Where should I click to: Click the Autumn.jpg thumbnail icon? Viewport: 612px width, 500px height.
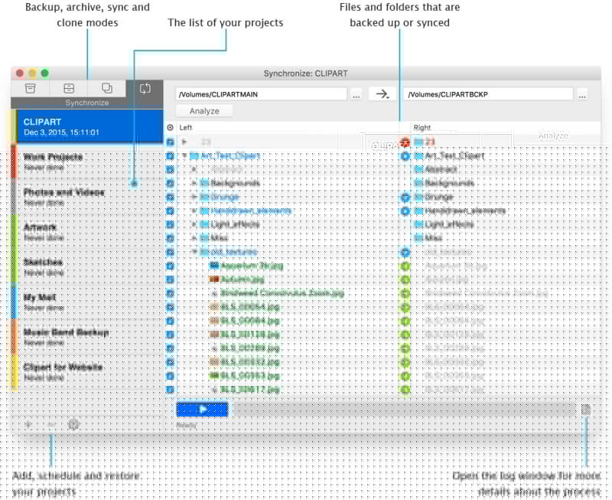(x=214, y=279)
